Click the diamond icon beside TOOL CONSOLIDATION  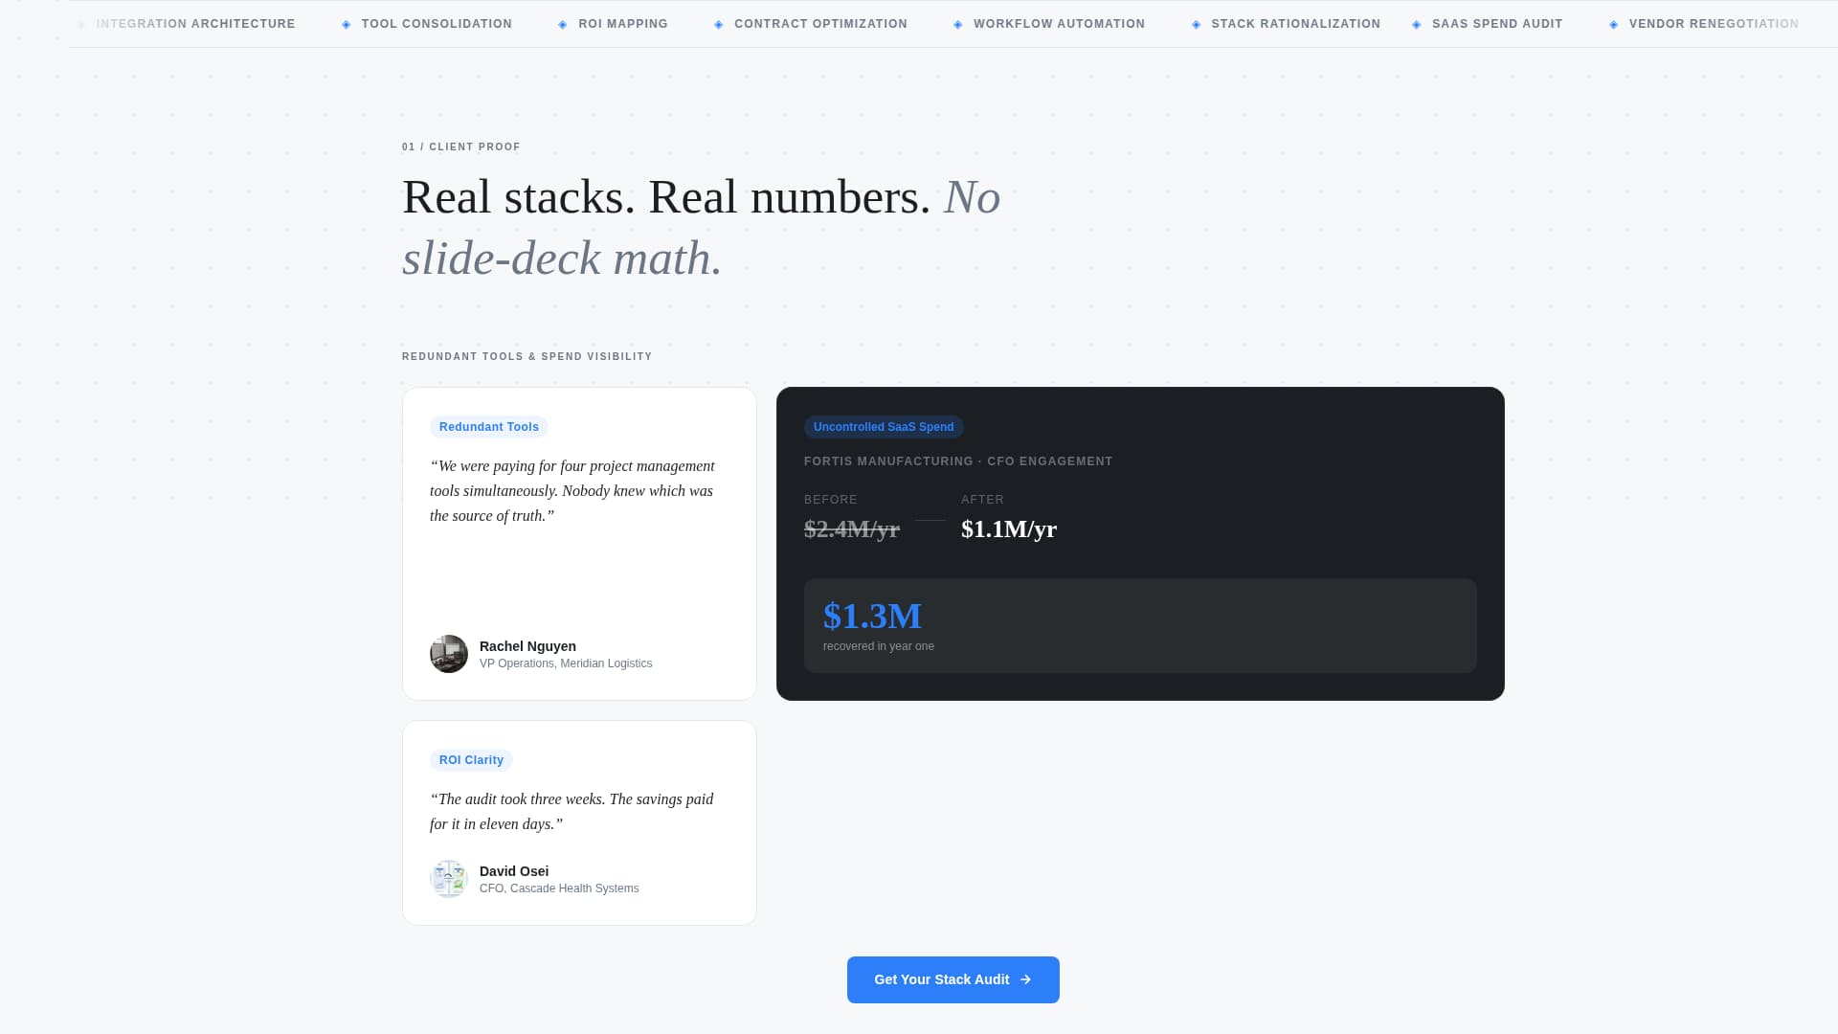(x=346, y=24)
